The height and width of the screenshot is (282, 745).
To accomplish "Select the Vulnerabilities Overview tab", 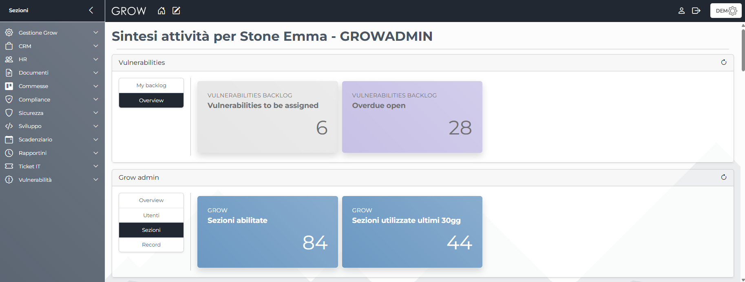I will tap(151, 100).
